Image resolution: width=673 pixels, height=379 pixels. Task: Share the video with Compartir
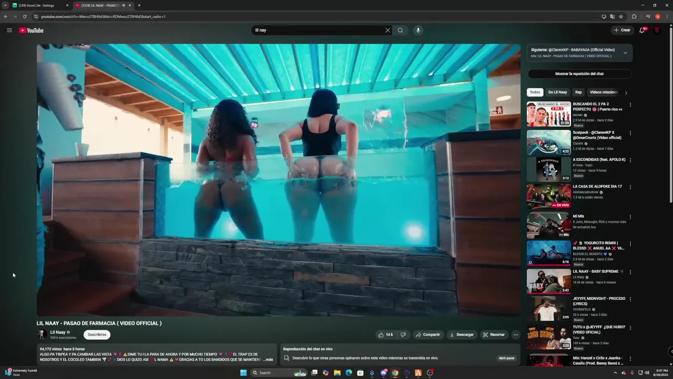(427, 334)
